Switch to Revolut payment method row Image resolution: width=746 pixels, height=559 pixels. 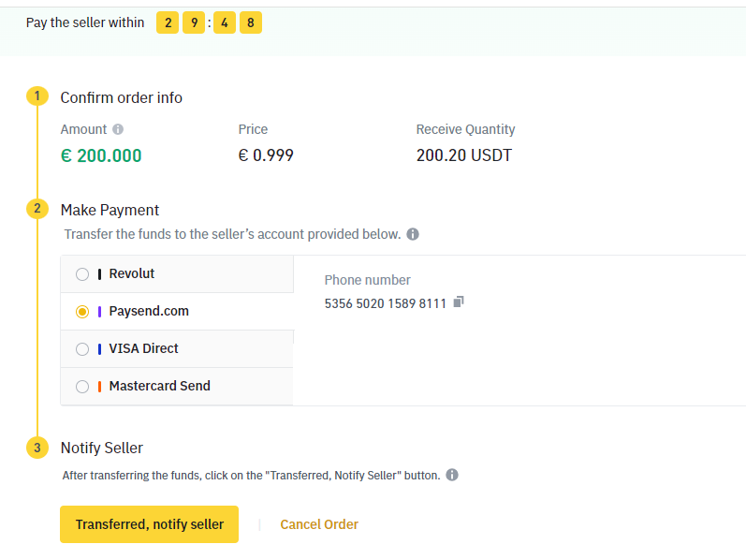click(177, 274)
